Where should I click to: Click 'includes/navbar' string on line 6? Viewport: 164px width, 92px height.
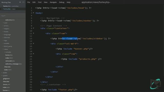pyautogui.click(x=82, y=21)
